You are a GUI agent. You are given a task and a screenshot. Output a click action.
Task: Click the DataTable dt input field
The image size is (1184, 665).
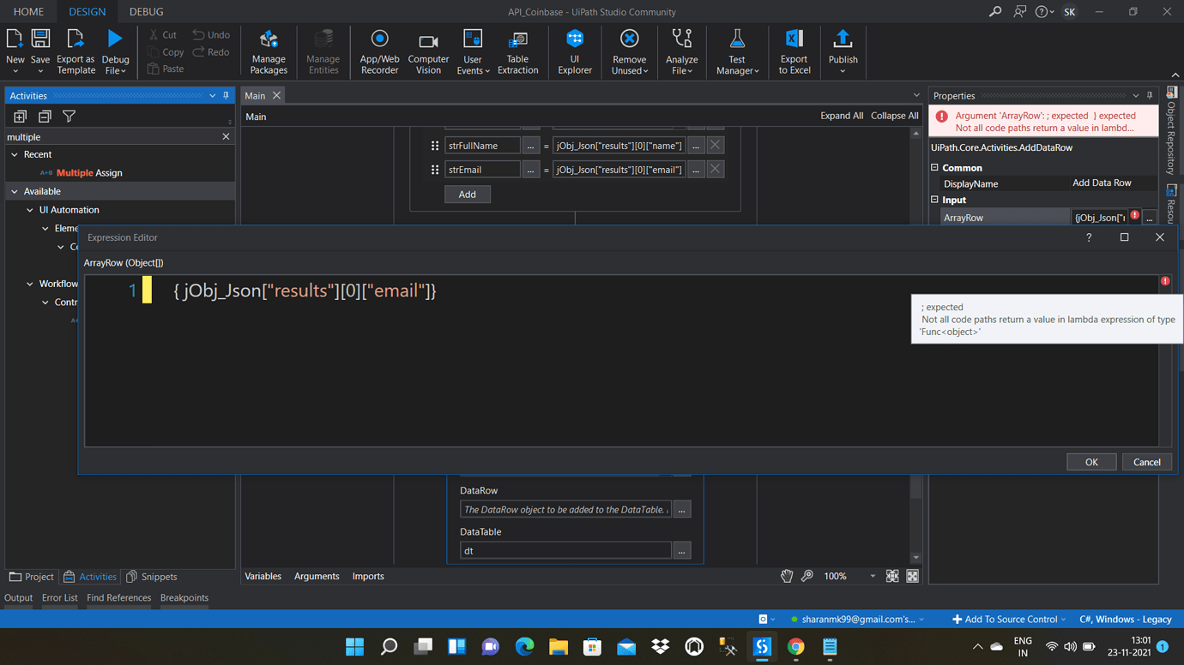pyautogui.click(x=565, y=550)
